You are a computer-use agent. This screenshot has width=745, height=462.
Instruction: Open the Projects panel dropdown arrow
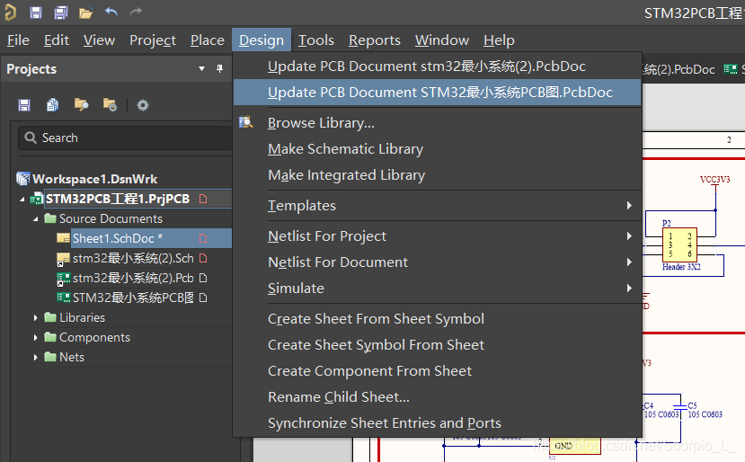202,69
